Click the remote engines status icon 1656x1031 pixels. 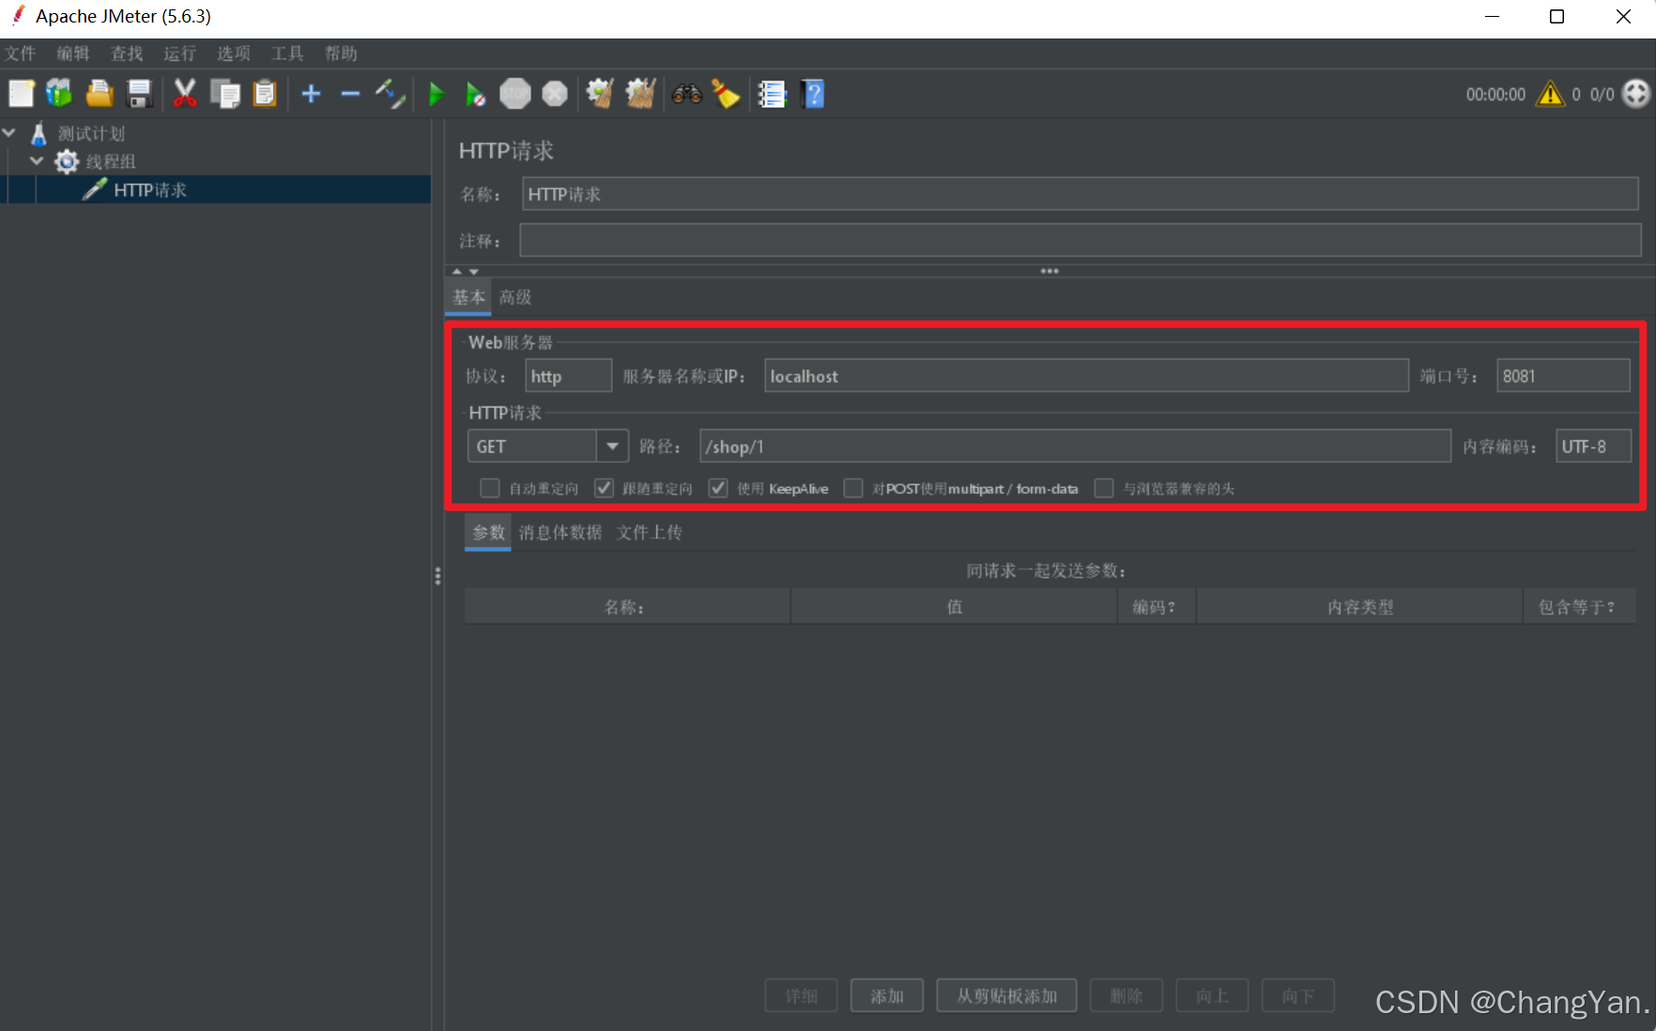point(1636,94)
